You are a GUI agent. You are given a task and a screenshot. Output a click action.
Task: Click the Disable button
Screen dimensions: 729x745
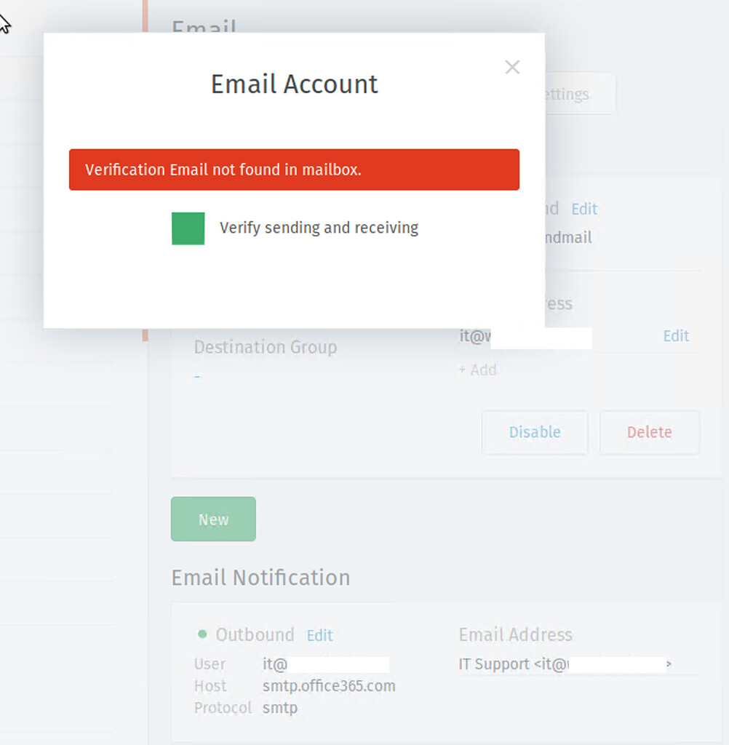pyautogui.click(x=534, y=432)
